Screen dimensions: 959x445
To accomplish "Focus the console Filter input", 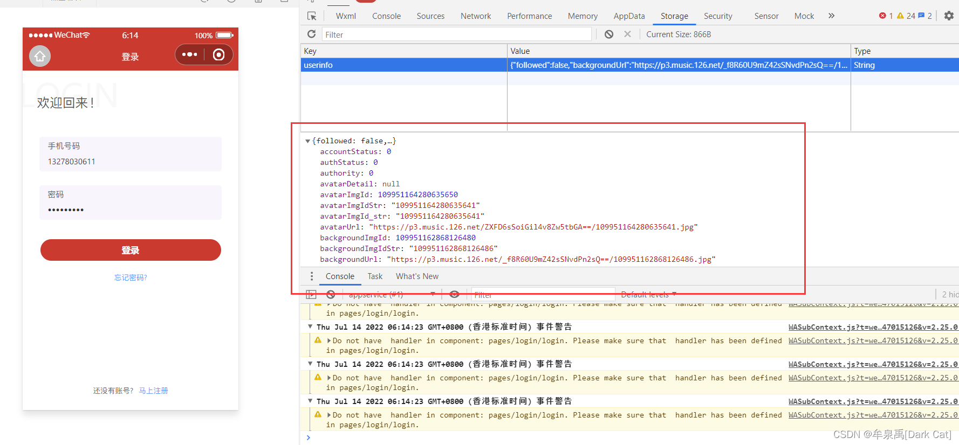I will tap(543, 295).
